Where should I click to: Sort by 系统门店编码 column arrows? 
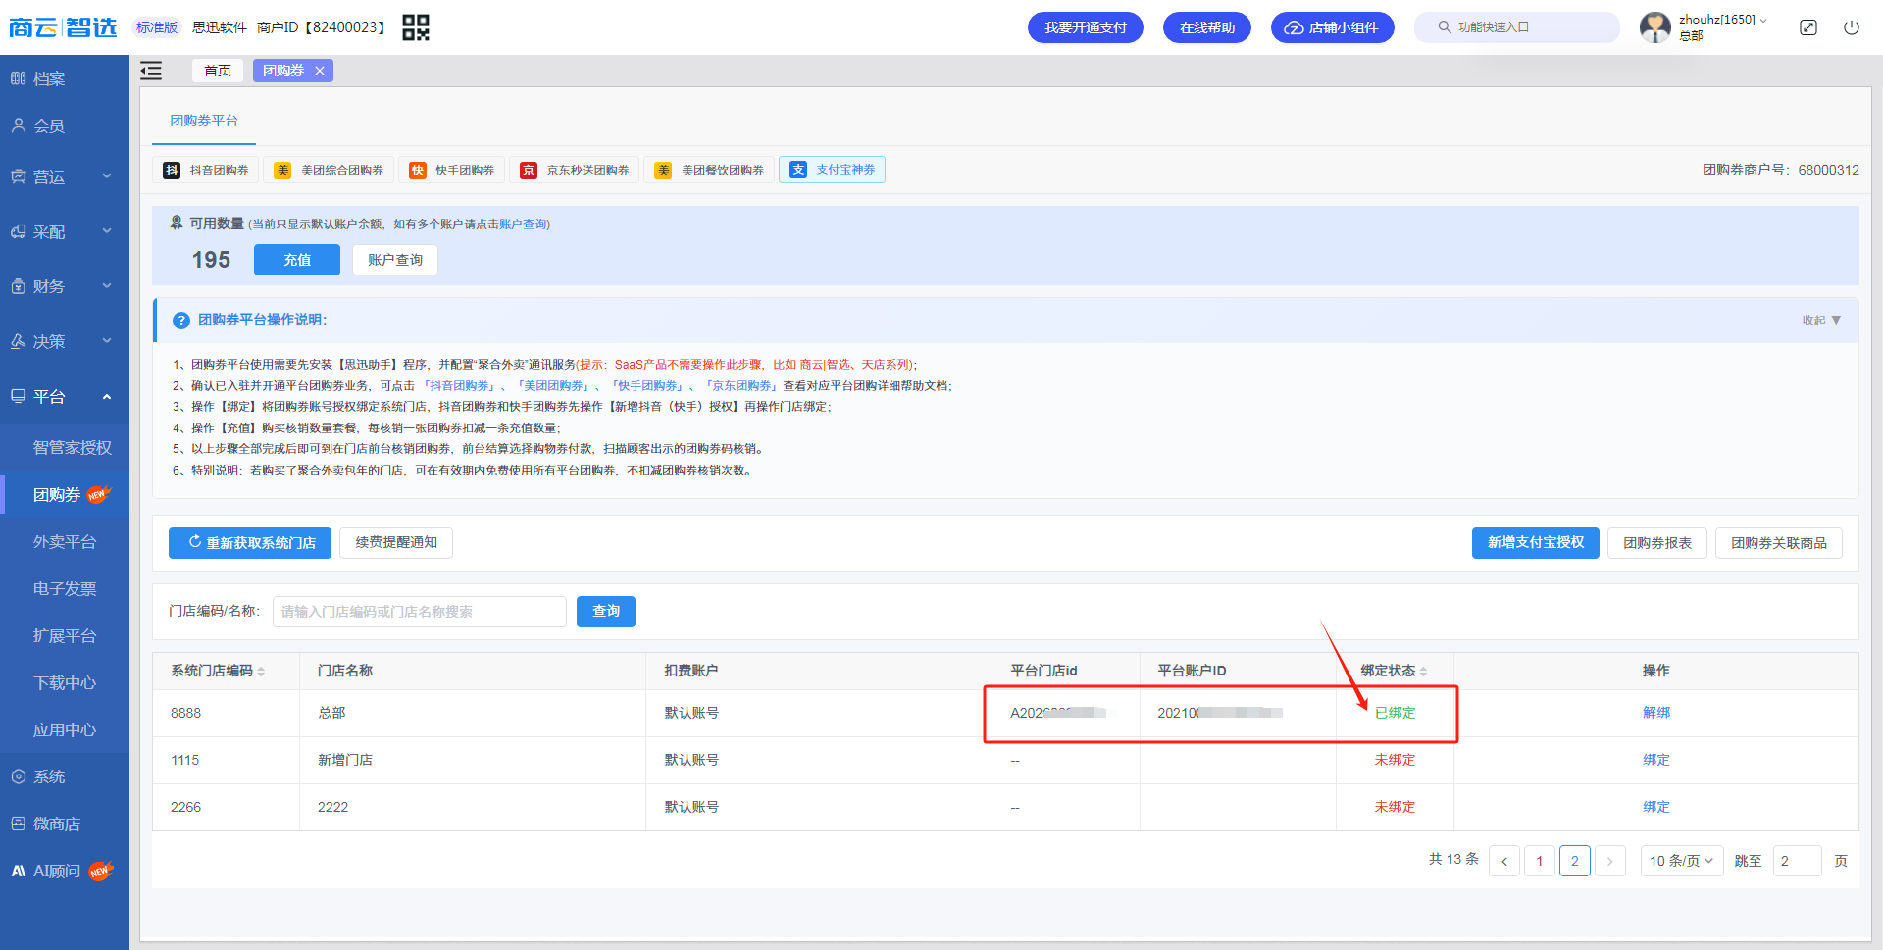tap(261, 672)
